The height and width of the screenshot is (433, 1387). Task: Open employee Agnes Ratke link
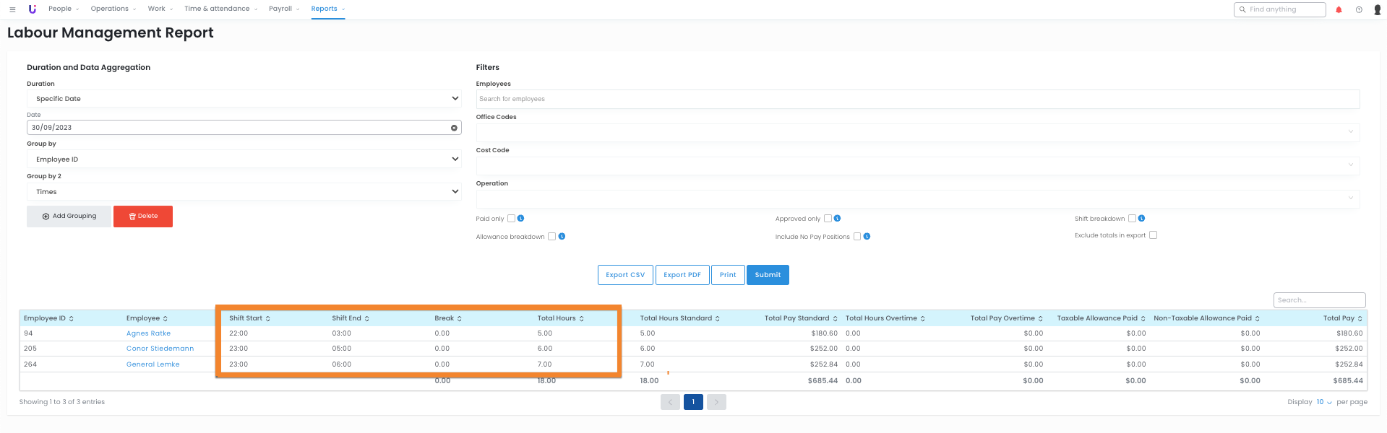point(148,333)
